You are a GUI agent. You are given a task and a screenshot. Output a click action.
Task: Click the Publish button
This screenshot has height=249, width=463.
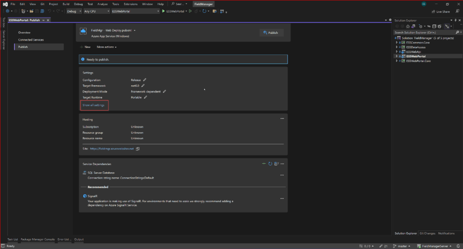[271, 33]
